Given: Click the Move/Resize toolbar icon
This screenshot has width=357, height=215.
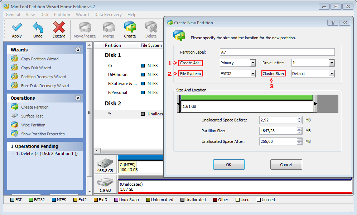Looking at the screenshot, I should [x=85, y=27].
